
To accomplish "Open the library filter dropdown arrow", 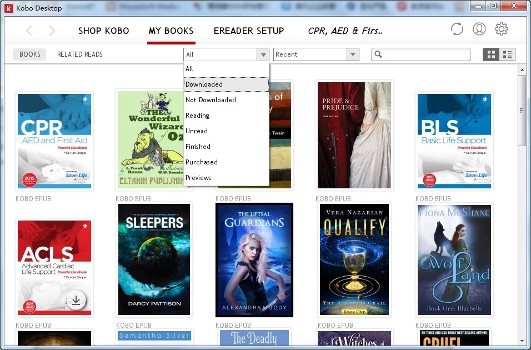I will (263, 54).
